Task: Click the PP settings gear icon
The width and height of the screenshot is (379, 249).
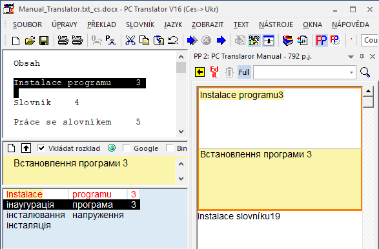Action: [335, 41]
